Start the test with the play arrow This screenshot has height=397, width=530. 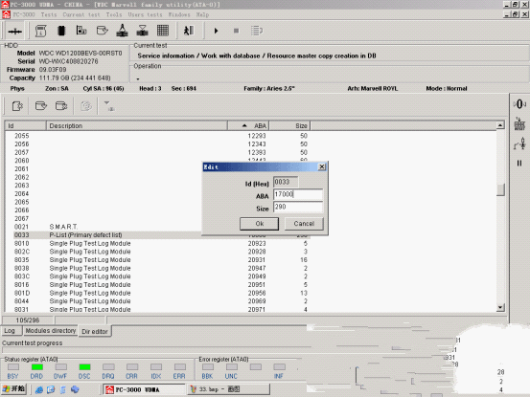pos(216,31)
